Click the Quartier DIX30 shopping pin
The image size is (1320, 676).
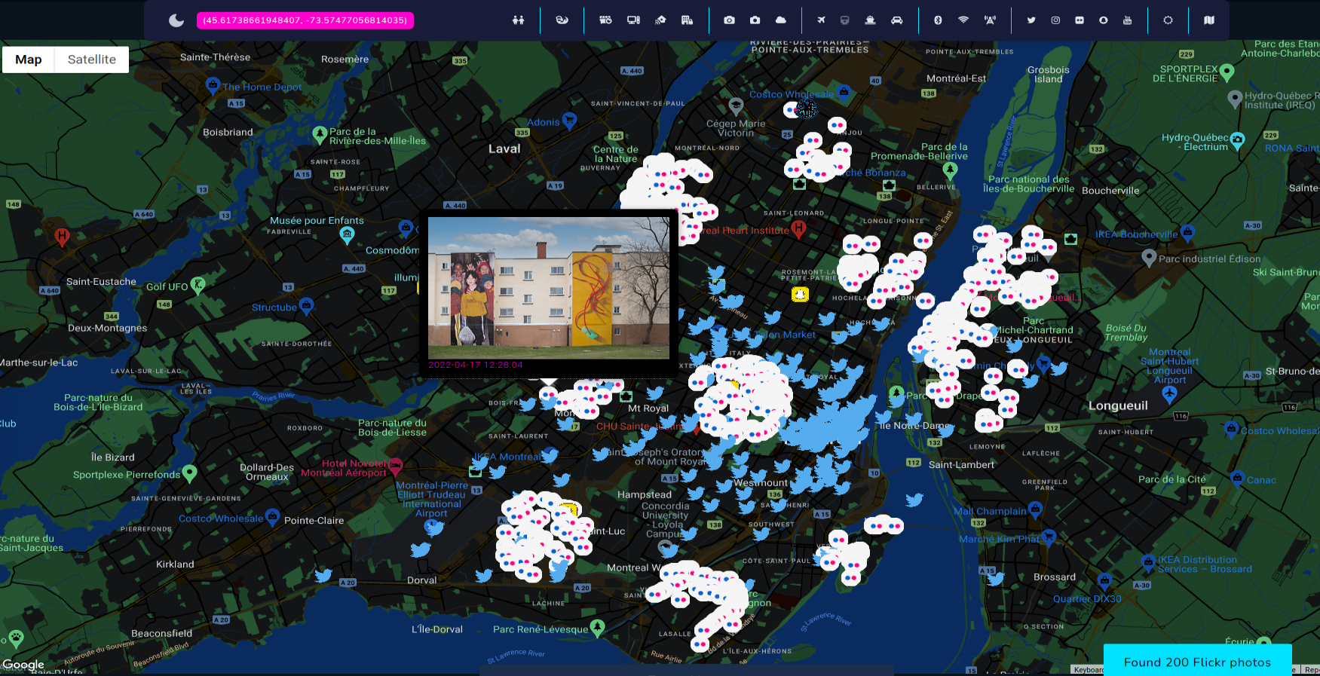point(1104,580)
